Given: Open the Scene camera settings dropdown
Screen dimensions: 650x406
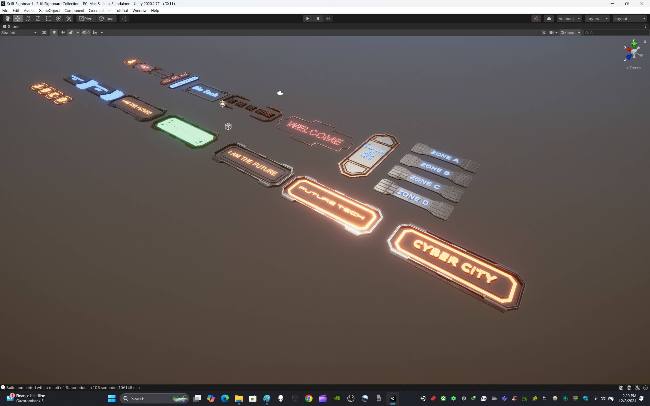Looking at the screenshot, I should coord(554,32).
